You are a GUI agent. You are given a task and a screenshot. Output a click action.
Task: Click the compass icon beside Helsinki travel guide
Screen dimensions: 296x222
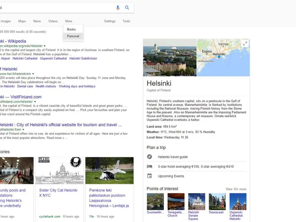tap(149, 157)
